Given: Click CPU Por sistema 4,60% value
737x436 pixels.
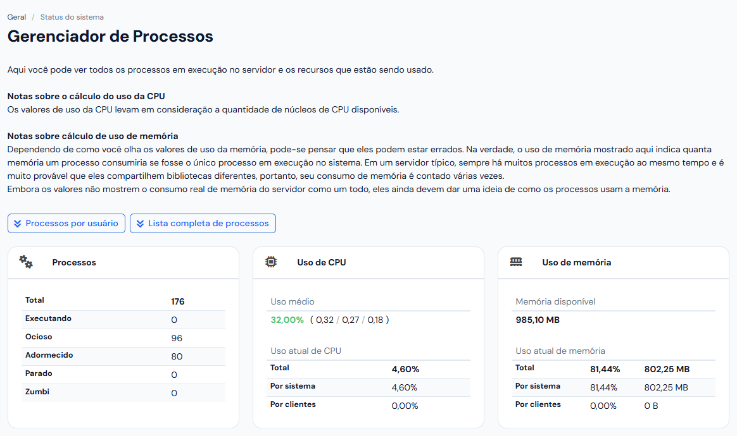Looking at the screenshot, I should [404, 387].
